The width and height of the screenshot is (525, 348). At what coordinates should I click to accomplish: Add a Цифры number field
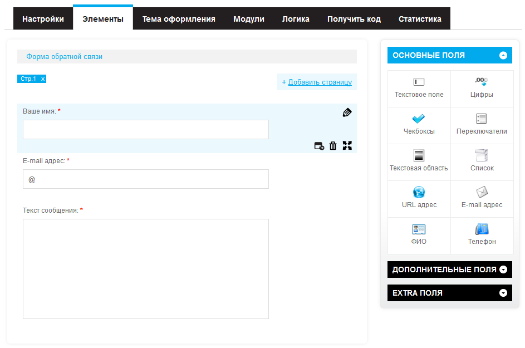482,89
